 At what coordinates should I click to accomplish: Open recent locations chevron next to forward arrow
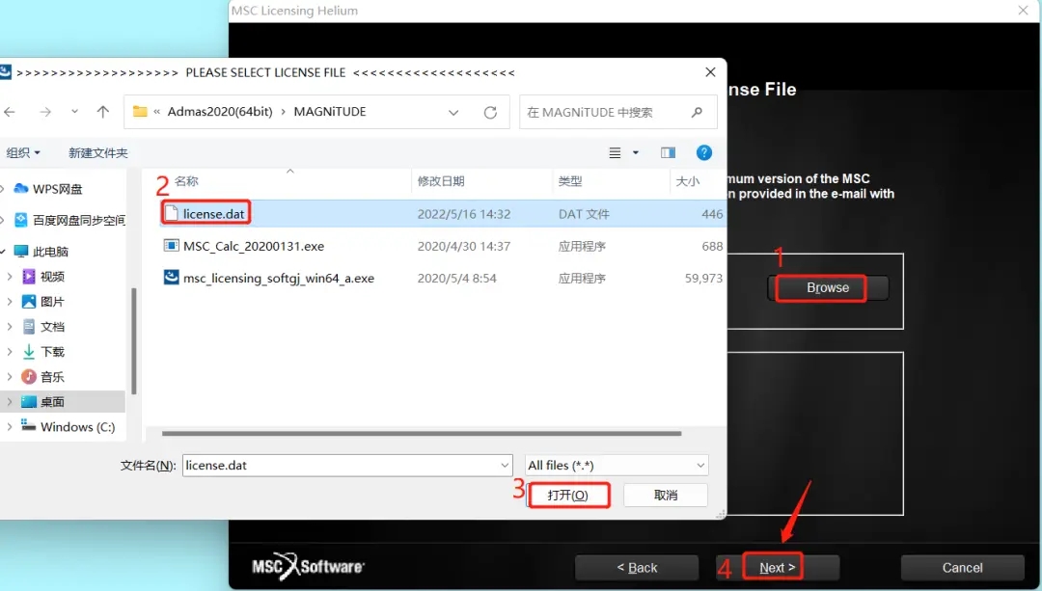(x=74, y=112)
